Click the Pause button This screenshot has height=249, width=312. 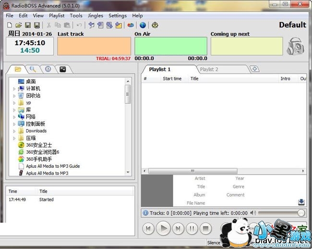coord(192,228)
